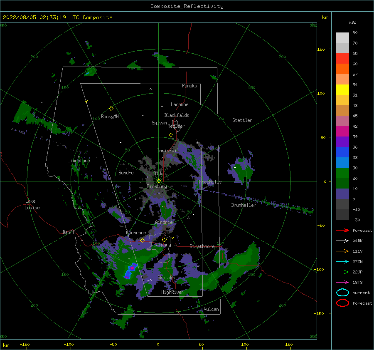Click the Sylvan label
This screenshot has width=374, height=350.
point(159,123)
